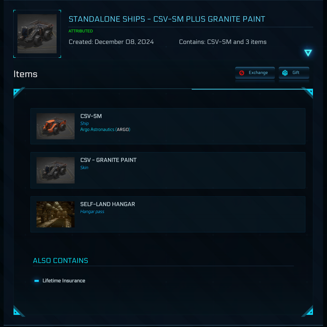Expand the SELF-LAND HANGAR item row
Viewport: 327px width, 327px height.
[168, 214]
